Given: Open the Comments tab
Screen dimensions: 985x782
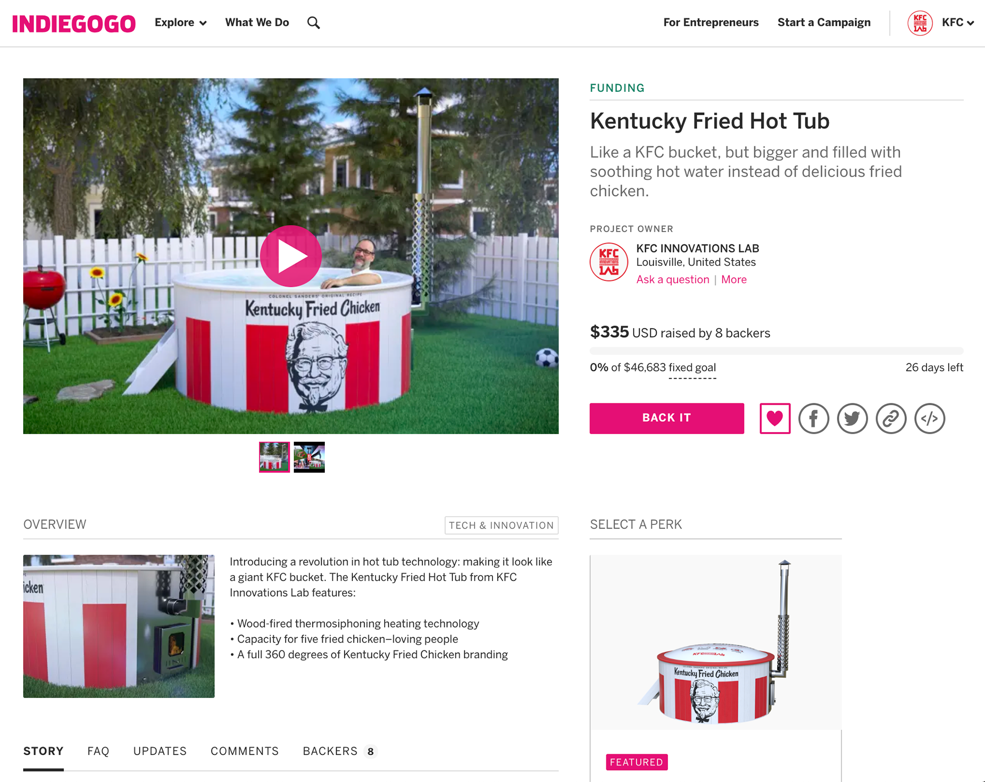Looking at the screenshot, I should (245, 751).
